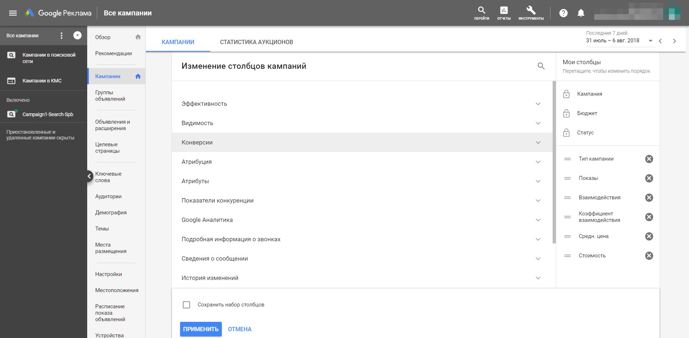
Task: Search columns with the magnifier icon
Action: point(541,66)
